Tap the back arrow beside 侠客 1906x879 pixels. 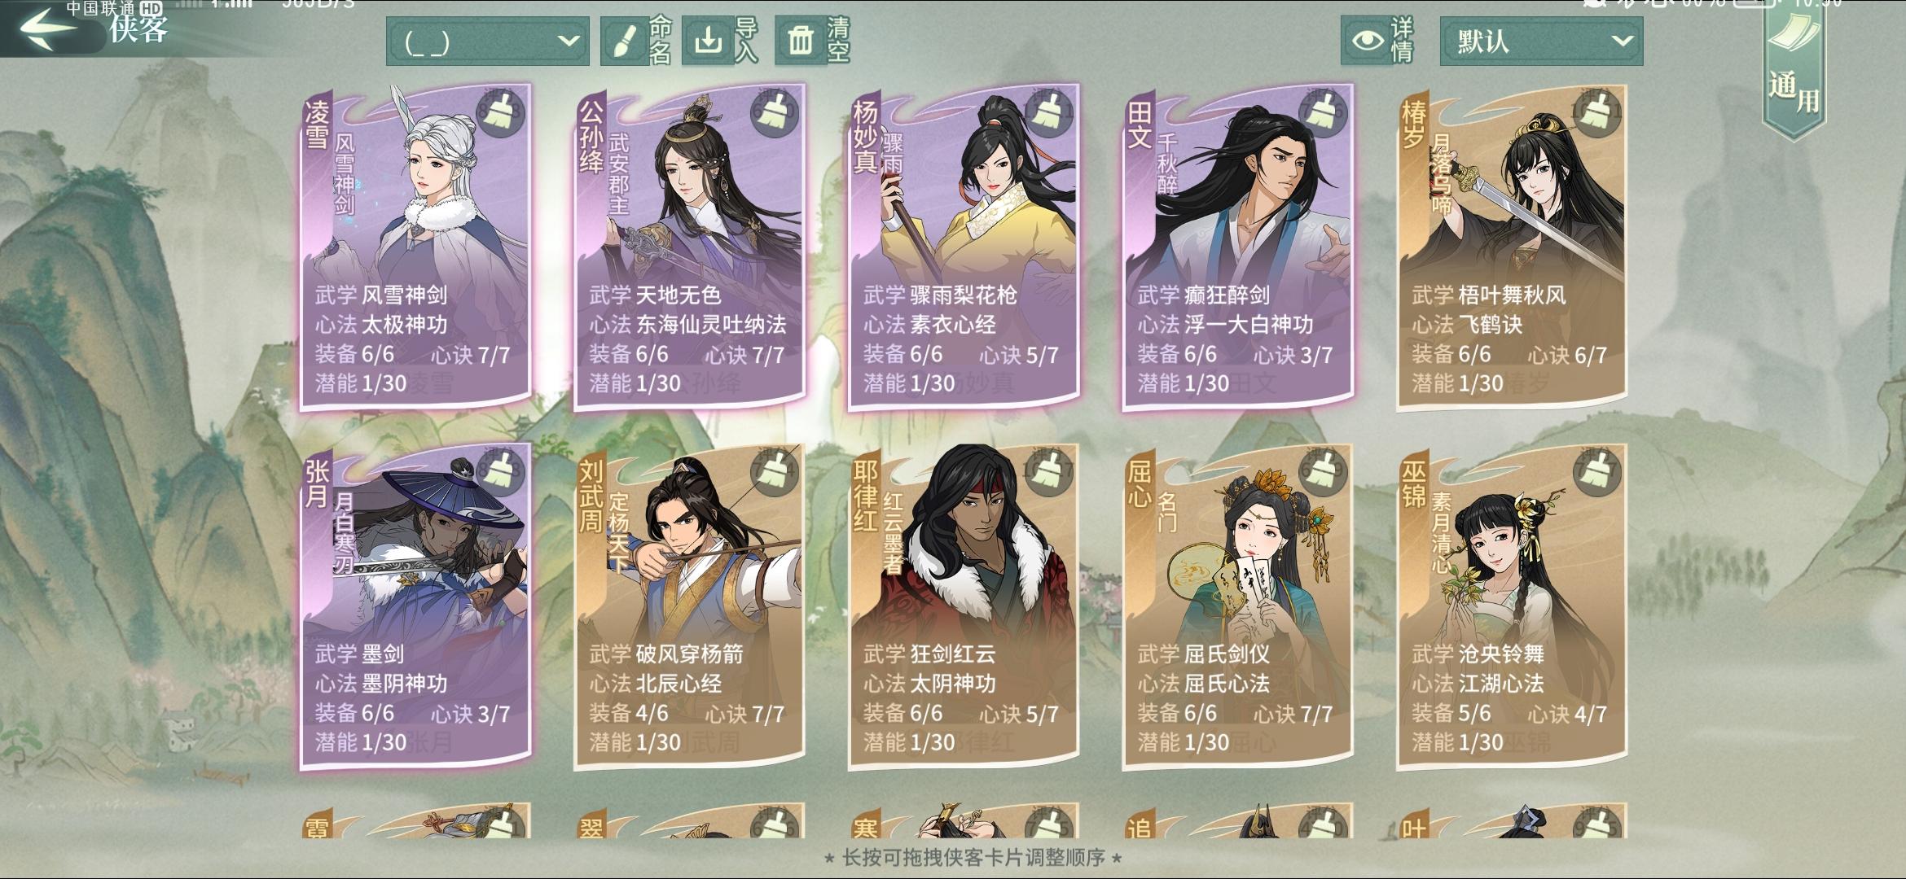(x=49, y=29)
